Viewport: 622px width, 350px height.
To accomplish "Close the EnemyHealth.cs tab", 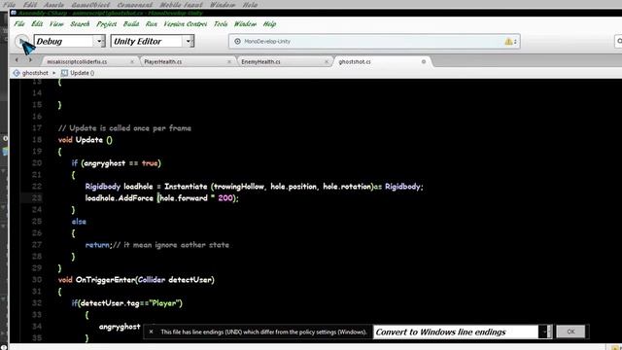I will point(327,62).
